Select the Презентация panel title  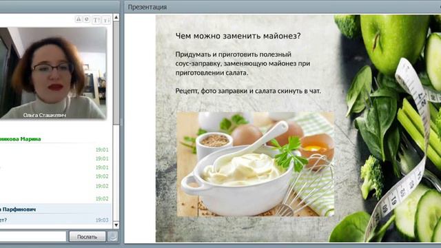[147, 7]
